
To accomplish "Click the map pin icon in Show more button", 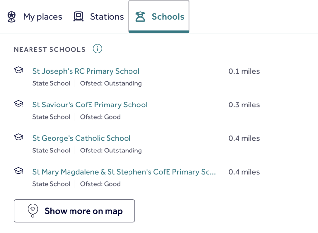I will [x=33, y=211].
